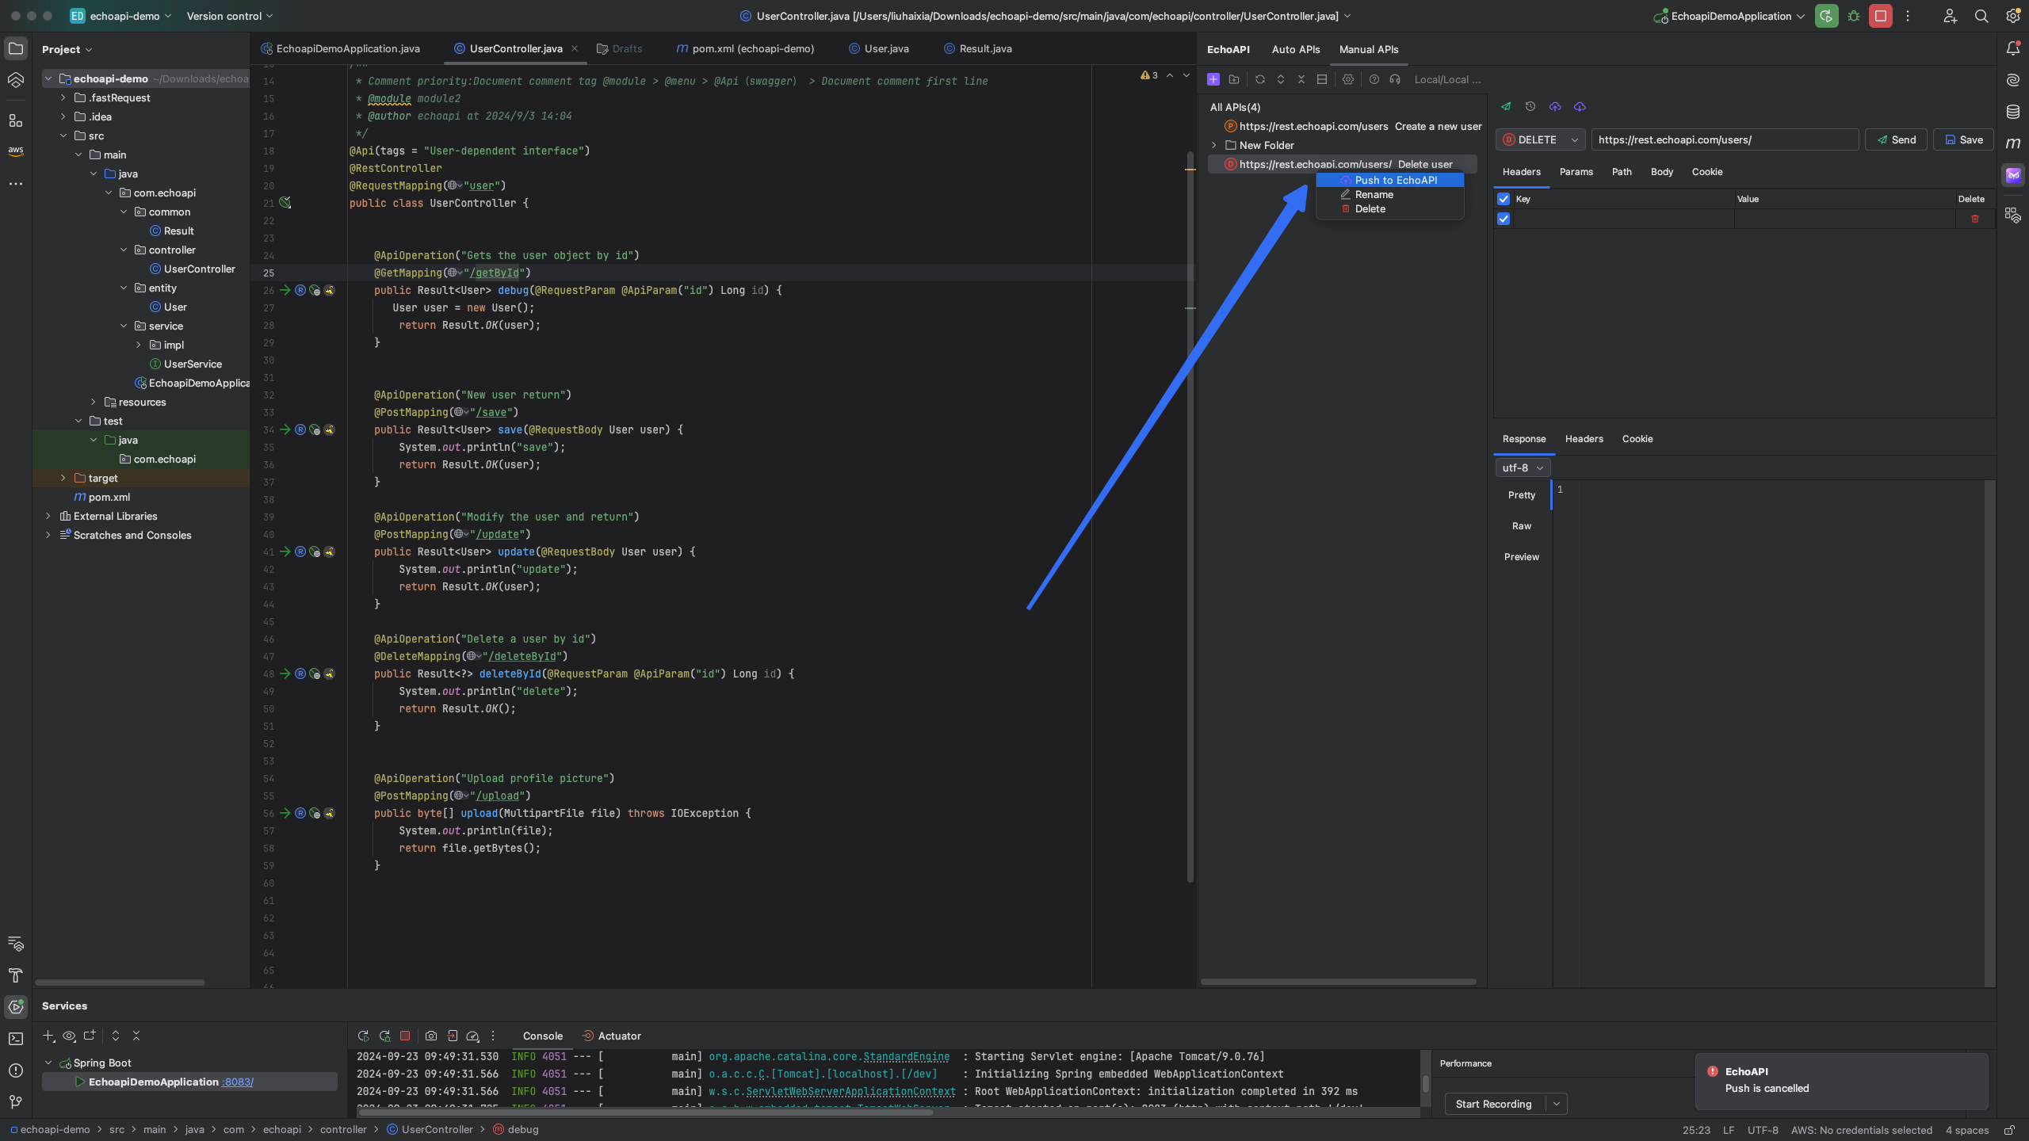The height and width of the screenshot is (1141, 2029).
Task: Click the Send button
Action: click(x=1896, y=139)
